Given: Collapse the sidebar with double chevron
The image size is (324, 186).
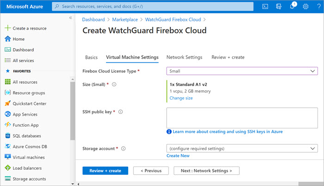Looking at the screenshot, I should coord(71,18).
